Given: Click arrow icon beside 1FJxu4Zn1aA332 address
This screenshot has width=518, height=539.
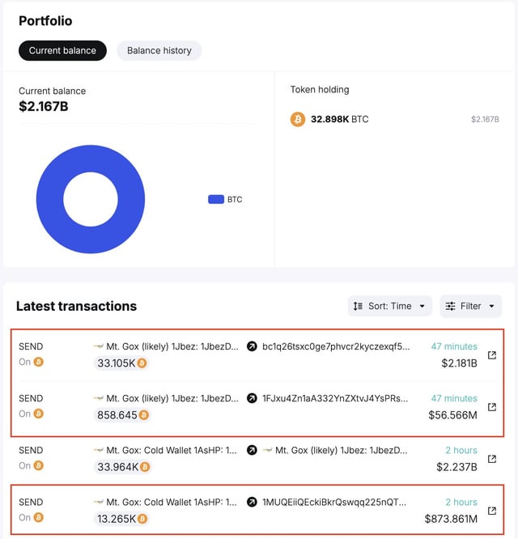Looking at the screenshot, I should click(x=252, y=398).
